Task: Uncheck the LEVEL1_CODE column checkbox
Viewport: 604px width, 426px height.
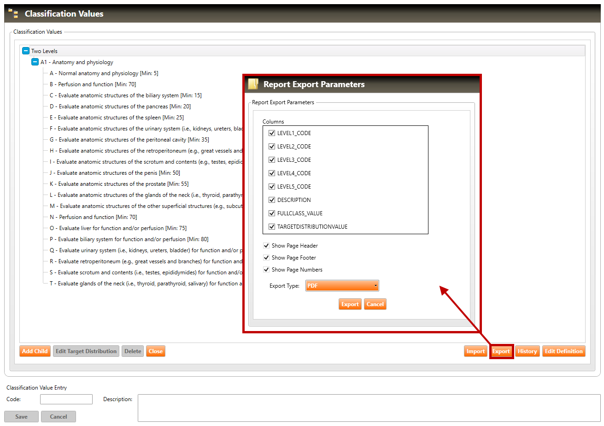Action: tap(272, 133)
